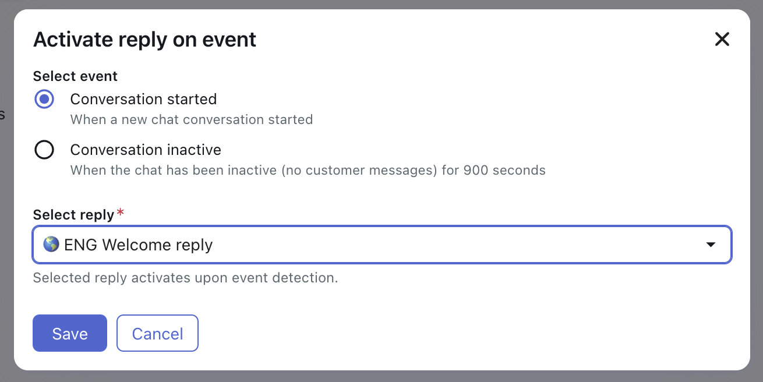Save the reply activation settings
The image size is (763, 382).
point(70,333)
